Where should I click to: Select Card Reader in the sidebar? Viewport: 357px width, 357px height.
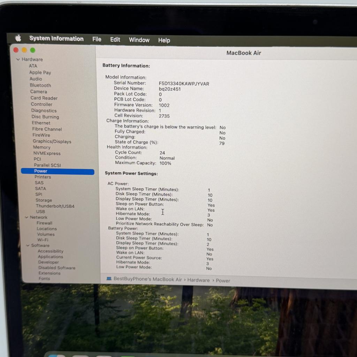(44, 98)
